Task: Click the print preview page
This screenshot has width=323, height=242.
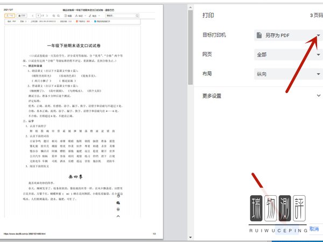Action: (x=82, y=122)
